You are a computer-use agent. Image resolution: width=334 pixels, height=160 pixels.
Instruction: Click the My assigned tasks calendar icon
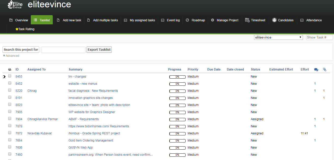click(x=125, y=20)
